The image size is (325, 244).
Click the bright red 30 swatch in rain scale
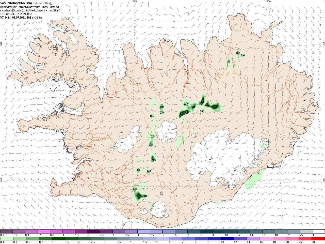point(318,239)
